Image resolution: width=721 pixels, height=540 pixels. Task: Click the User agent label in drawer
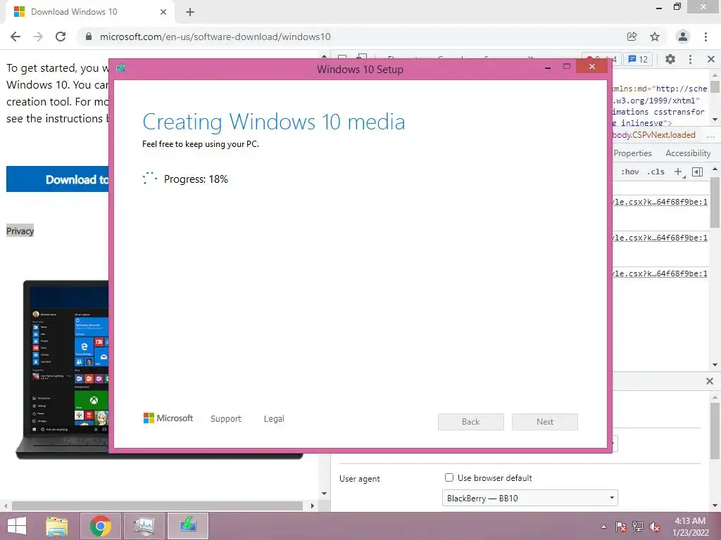coord(360,478)
